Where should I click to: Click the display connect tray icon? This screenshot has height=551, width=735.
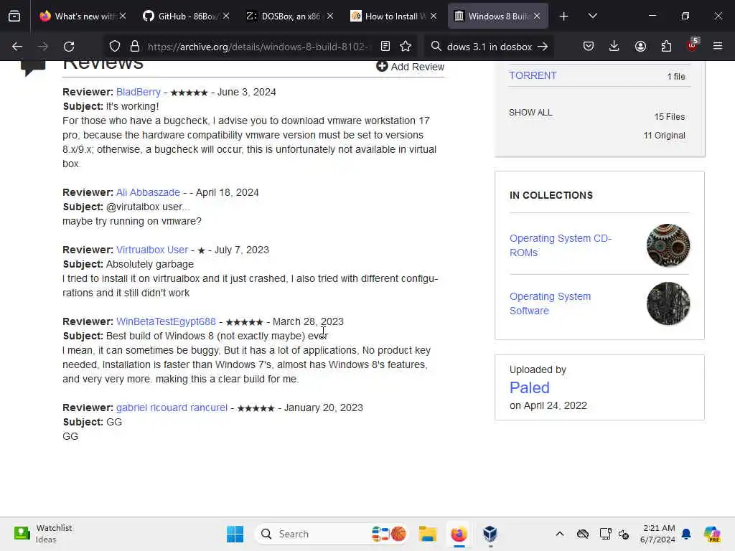(x=605, y=534)
